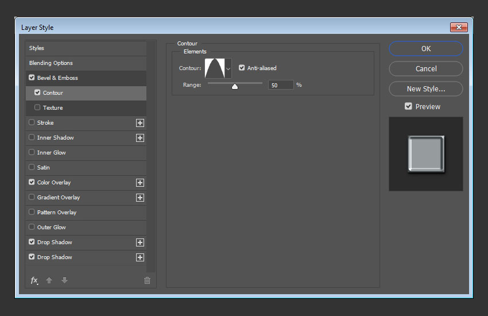Click the Range slider handle
Screen dimensions: 488x316
[235, 86]
